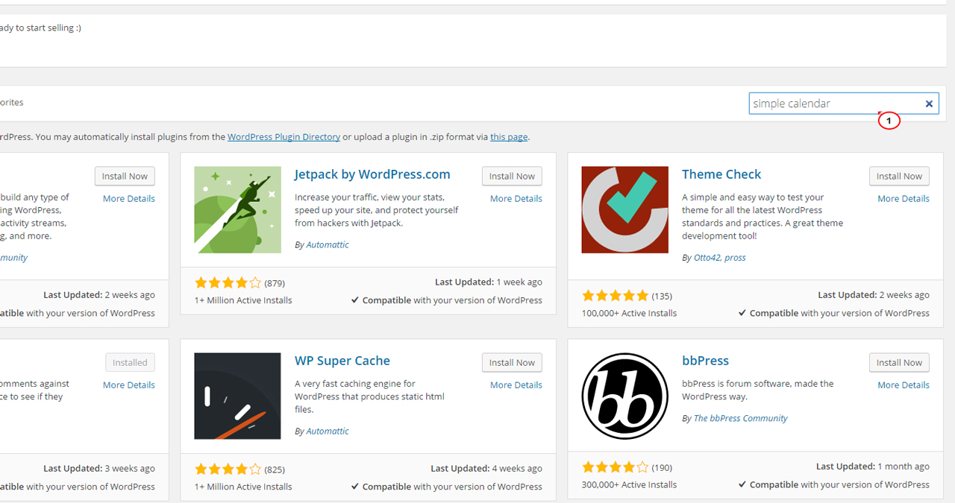Follow the 'this page' upload link
This screenshot has width=955, height=503.
point(509,137)
